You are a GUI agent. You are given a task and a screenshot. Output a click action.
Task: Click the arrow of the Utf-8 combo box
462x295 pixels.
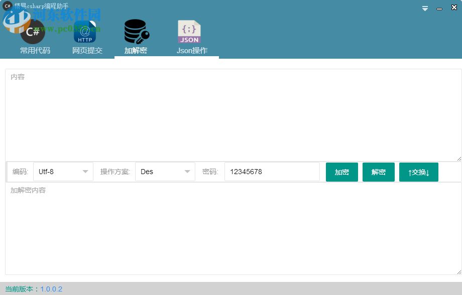coord(85,172)
